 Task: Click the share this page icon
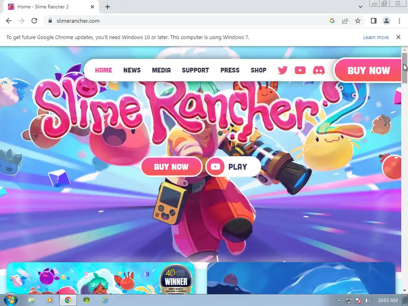click(345, 21)
